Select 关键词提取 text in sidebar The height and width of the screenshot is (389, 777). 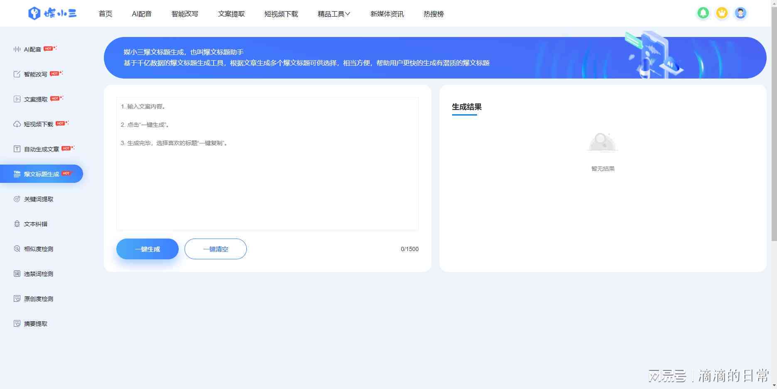coord(39,199)
